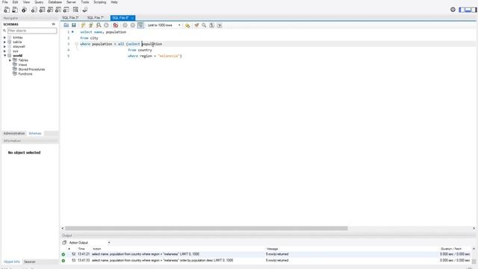
Task: Click the fold marker on line 3
Action: 76,44
